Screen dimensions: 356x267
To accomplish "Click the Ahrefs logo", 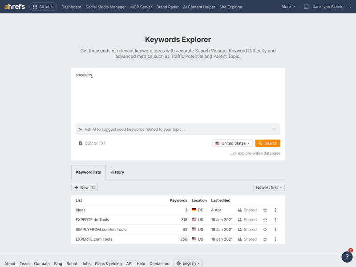I will point(15,7).
